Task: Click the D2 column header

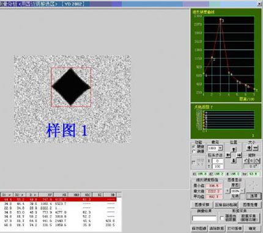Action: point(20,195)
